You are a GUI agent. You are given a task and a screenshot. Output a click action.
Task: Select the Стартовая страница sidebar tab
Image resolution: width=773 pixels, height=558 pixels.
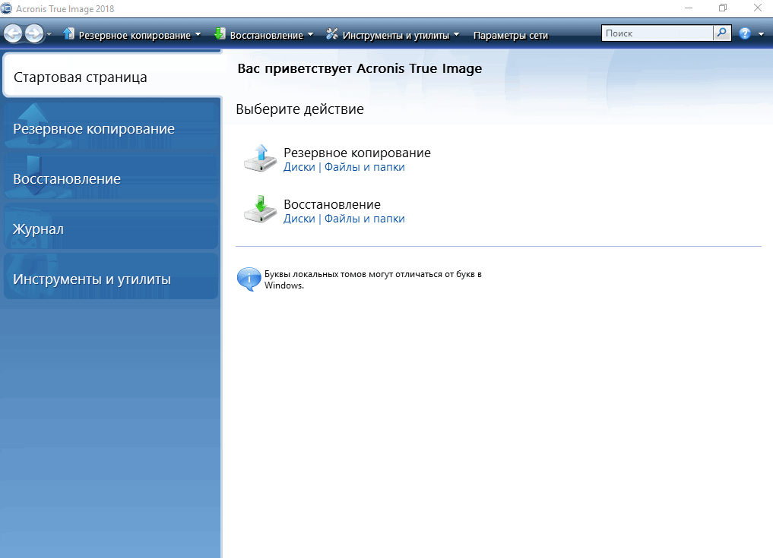[x=112, y=75]
